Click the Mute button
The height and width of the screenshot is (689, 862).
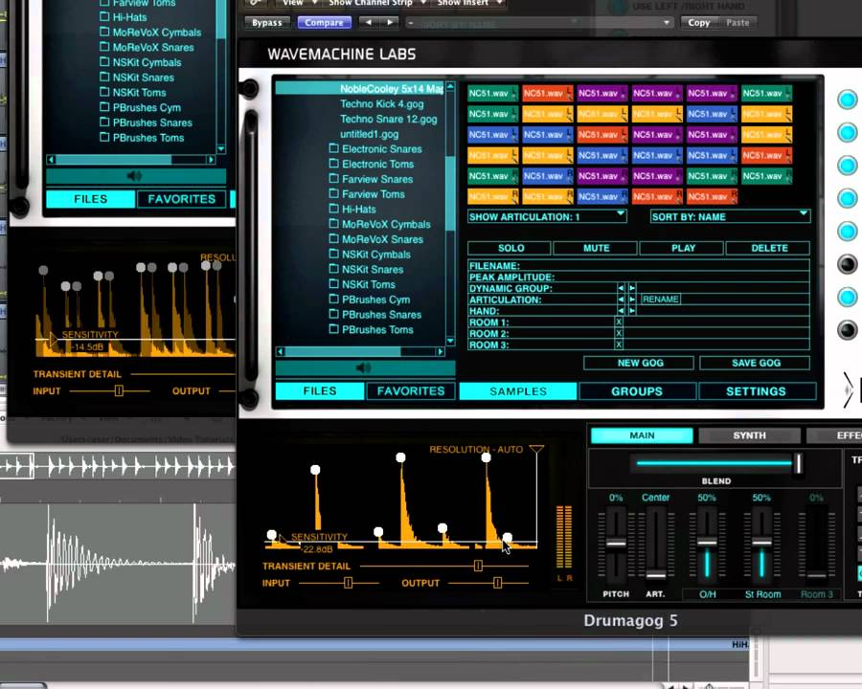tap(596, 249)
